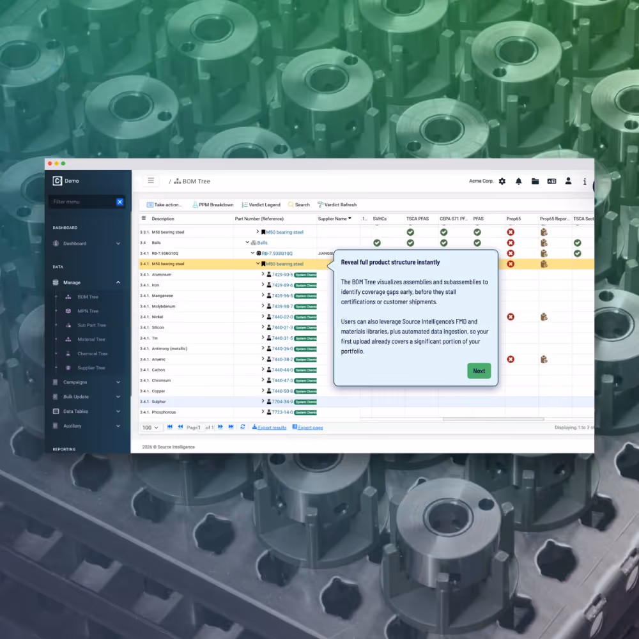Open the 7704-34-9 Sulphur CAS link
The height and width of the screenshot is (639, 639).
(282, 402)
